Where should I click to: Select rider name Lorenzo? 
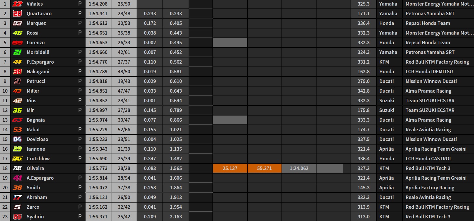36,42
